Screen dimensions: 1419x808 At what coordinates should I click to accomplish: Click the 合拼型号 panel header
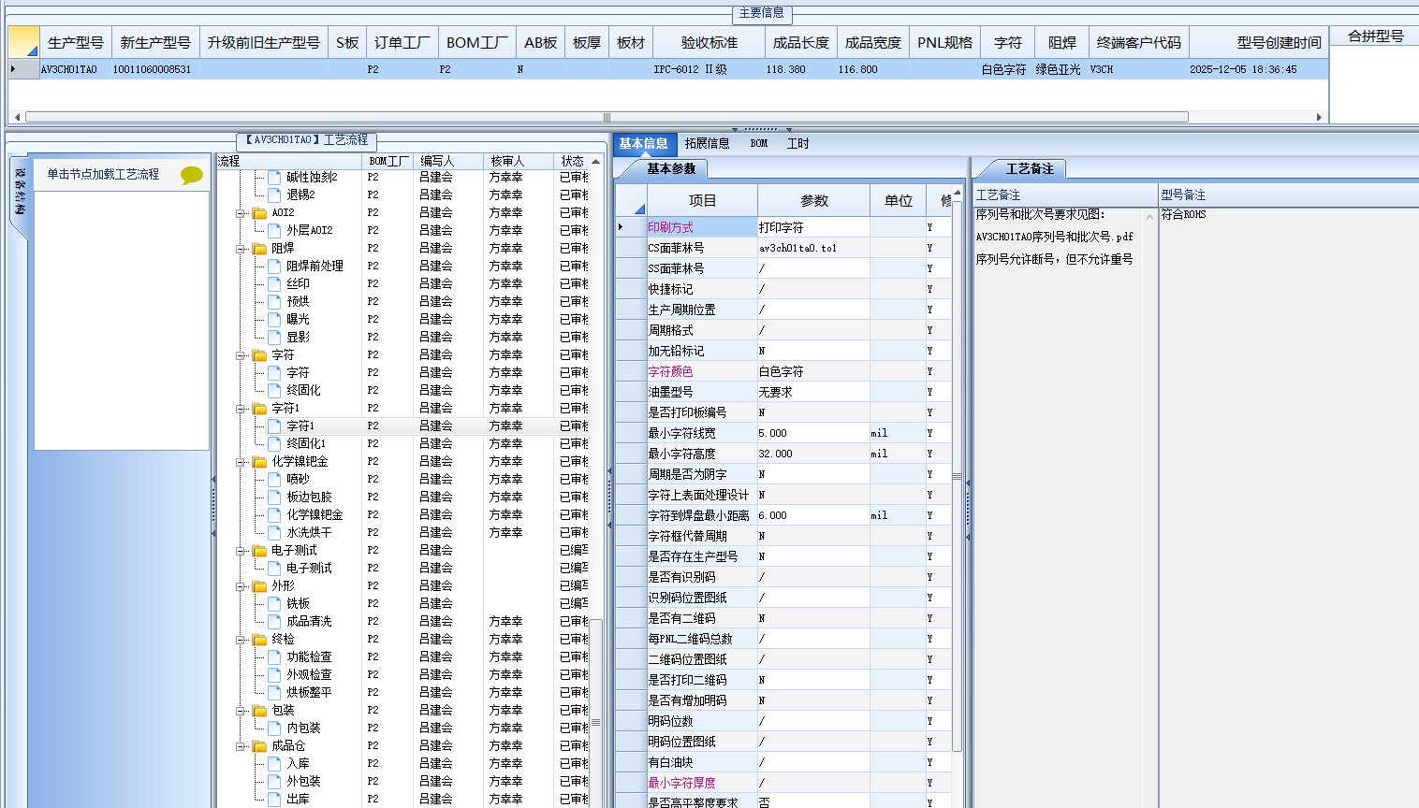[1375, 36]
